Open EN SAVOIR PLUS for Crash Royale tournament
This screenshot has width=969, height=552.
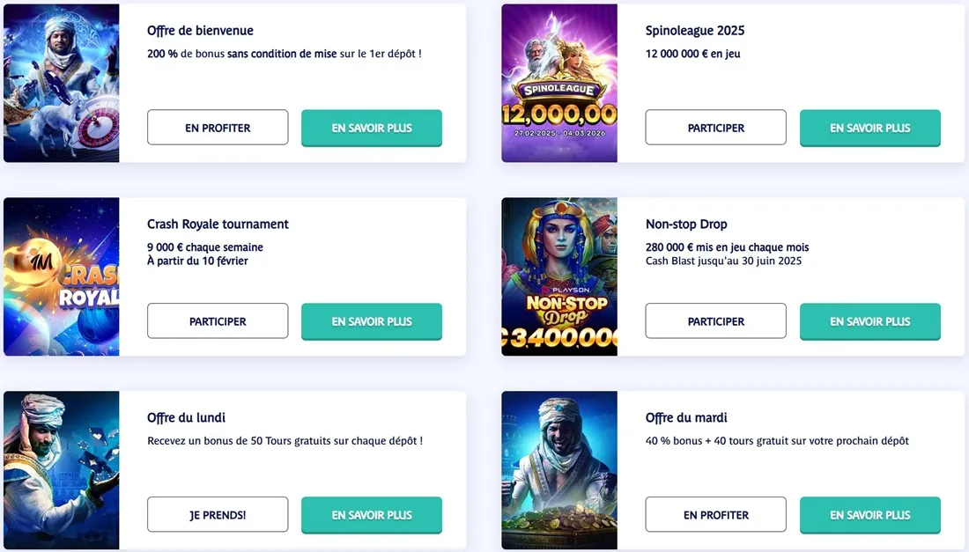(372, 321)
